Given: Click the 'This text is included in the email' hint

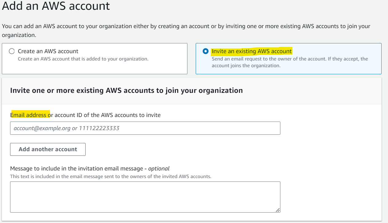Looking at the screenshot, I should [x=111, y=176].
